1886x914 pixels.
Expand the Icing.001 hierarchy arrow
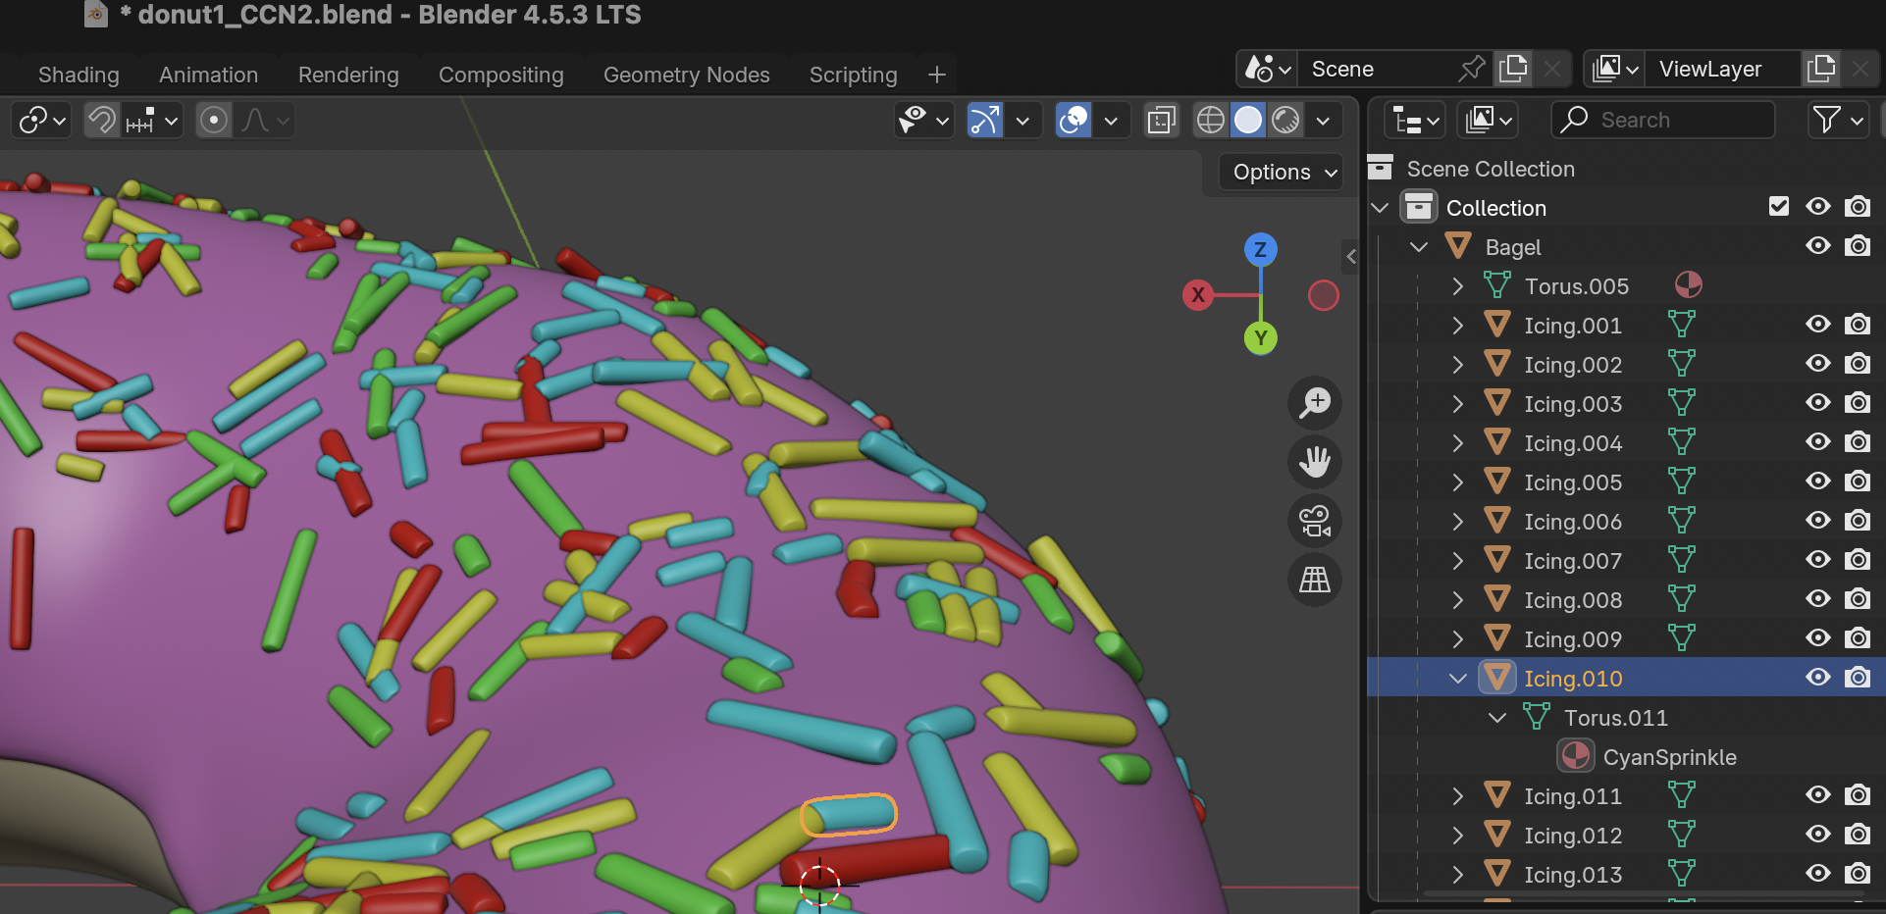[1458, 325]
